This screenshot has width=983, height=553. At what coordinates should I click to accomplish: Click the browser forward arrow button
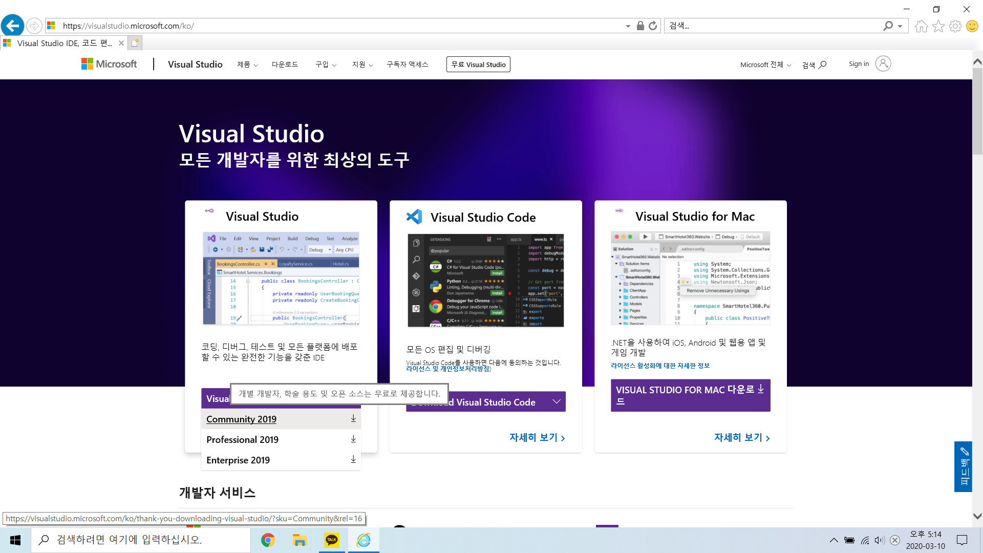[34, 26]
